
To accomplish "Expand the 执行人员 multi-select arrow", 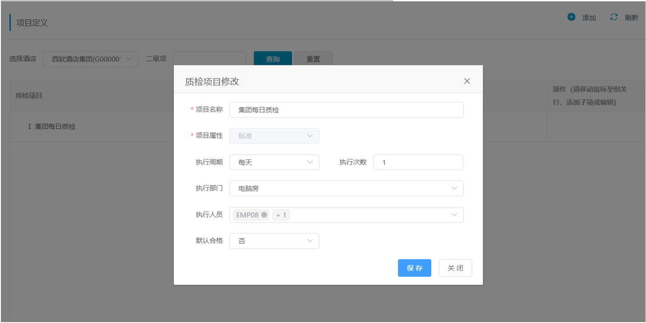I will pyautogui.click(x=454, y=215).
